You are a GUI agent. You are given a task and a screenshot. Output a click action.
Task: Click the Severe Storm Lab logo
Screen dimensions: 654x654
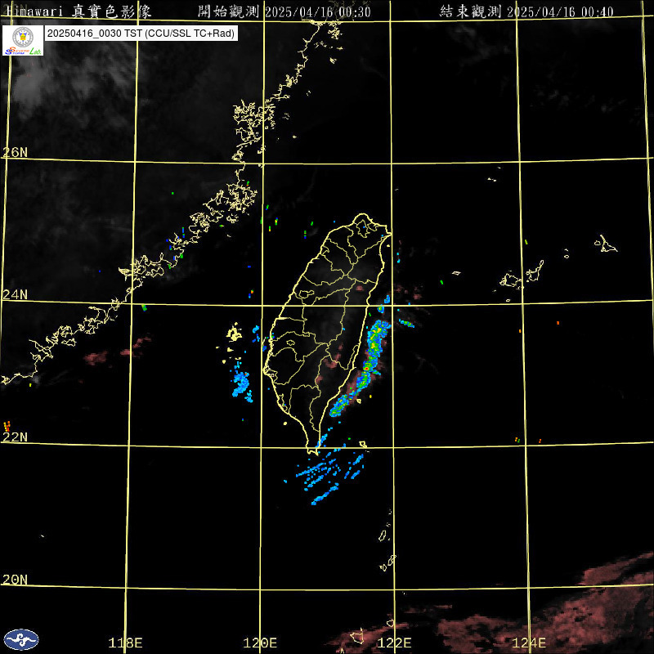click(22, 40)
